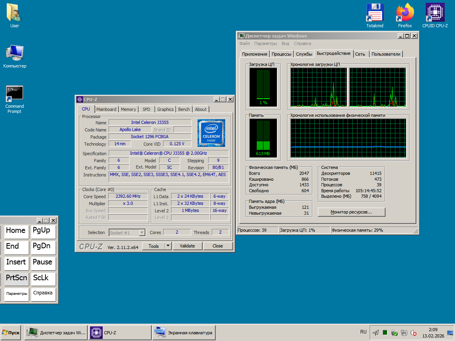Click the RU language indicator on the taskbar

click(x=363, y=332)
